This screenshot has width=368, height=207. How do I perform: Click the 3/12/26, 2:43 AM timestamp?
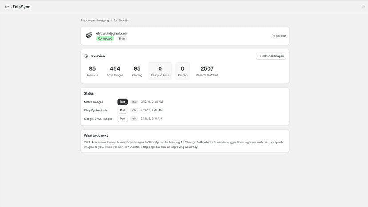pyautogui.click(x=152, y=110)
